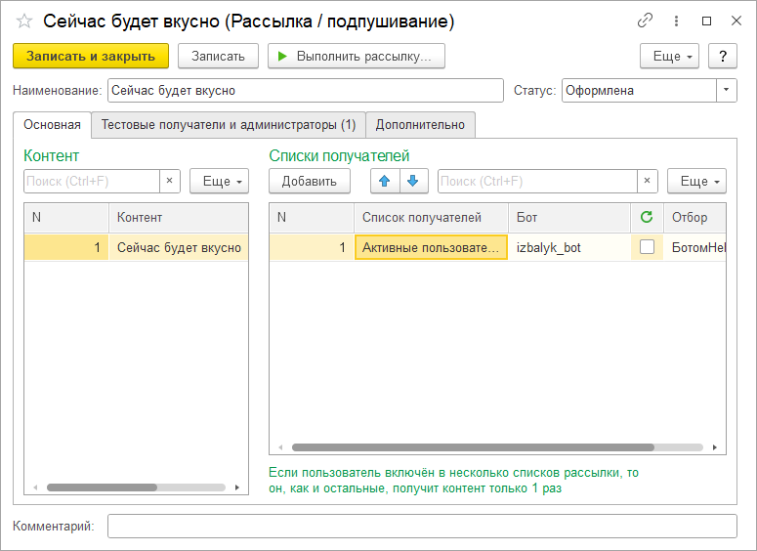Switch to the Основная tab
Viewport: 757px width, 551px height.
52,125
